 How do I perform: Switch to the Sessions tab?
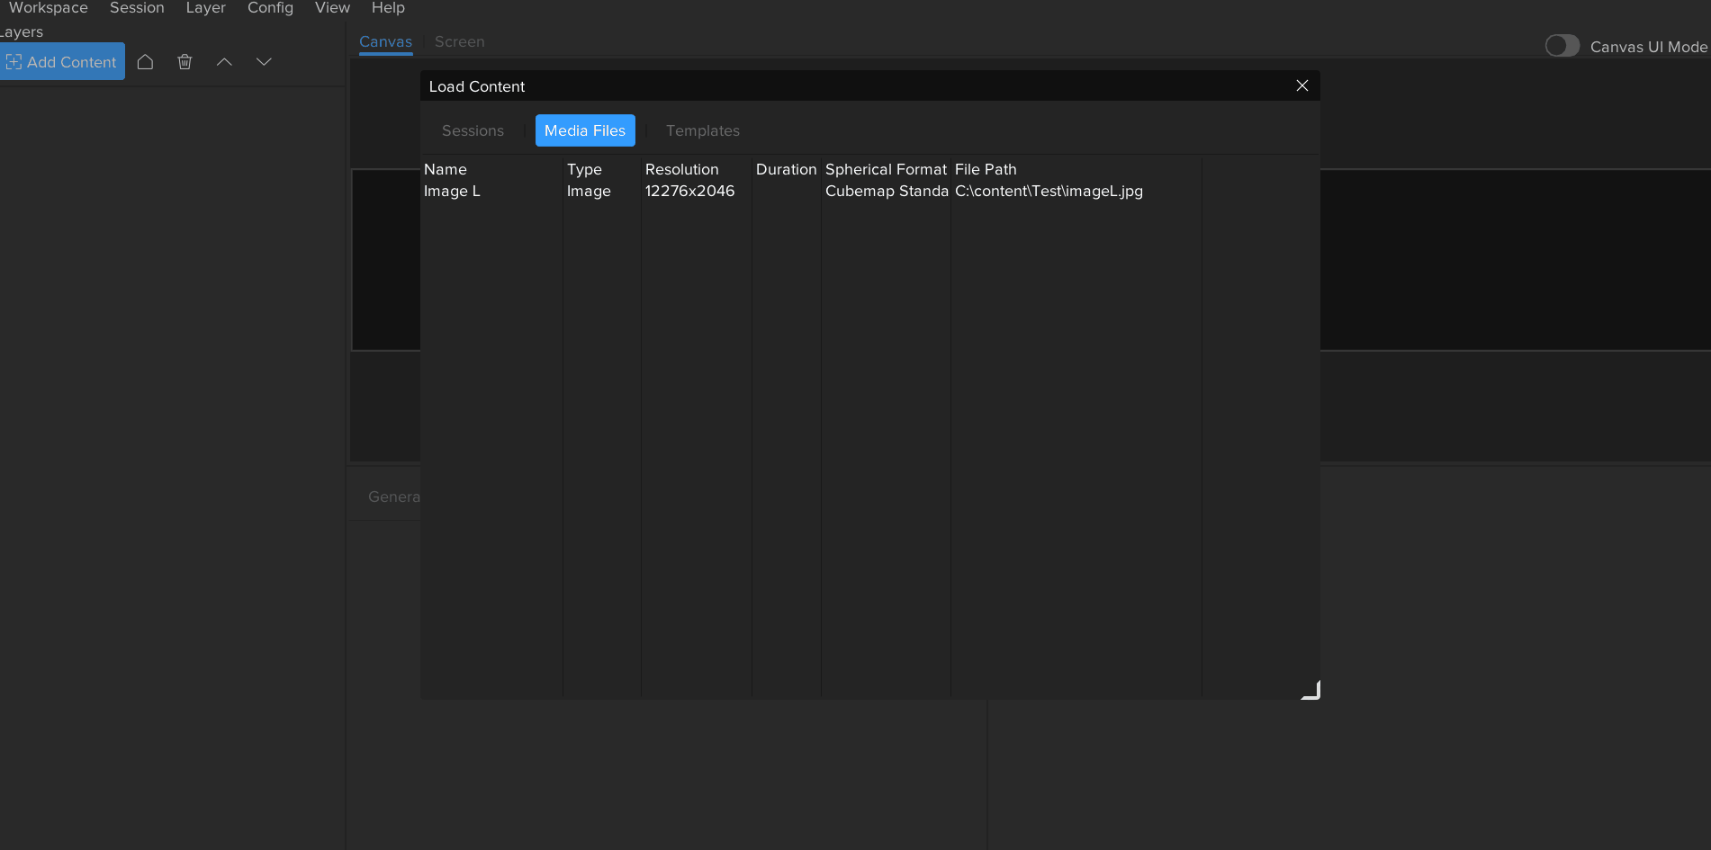[x=473, y=130]
